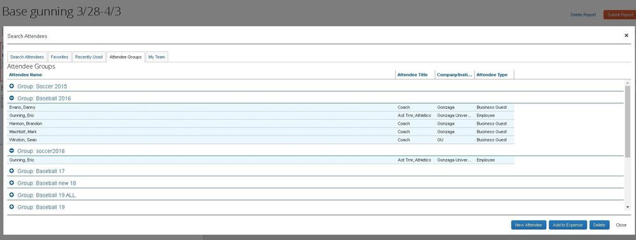Click Add to Expense button
The image size is (636, 240).
click(567, 225)
